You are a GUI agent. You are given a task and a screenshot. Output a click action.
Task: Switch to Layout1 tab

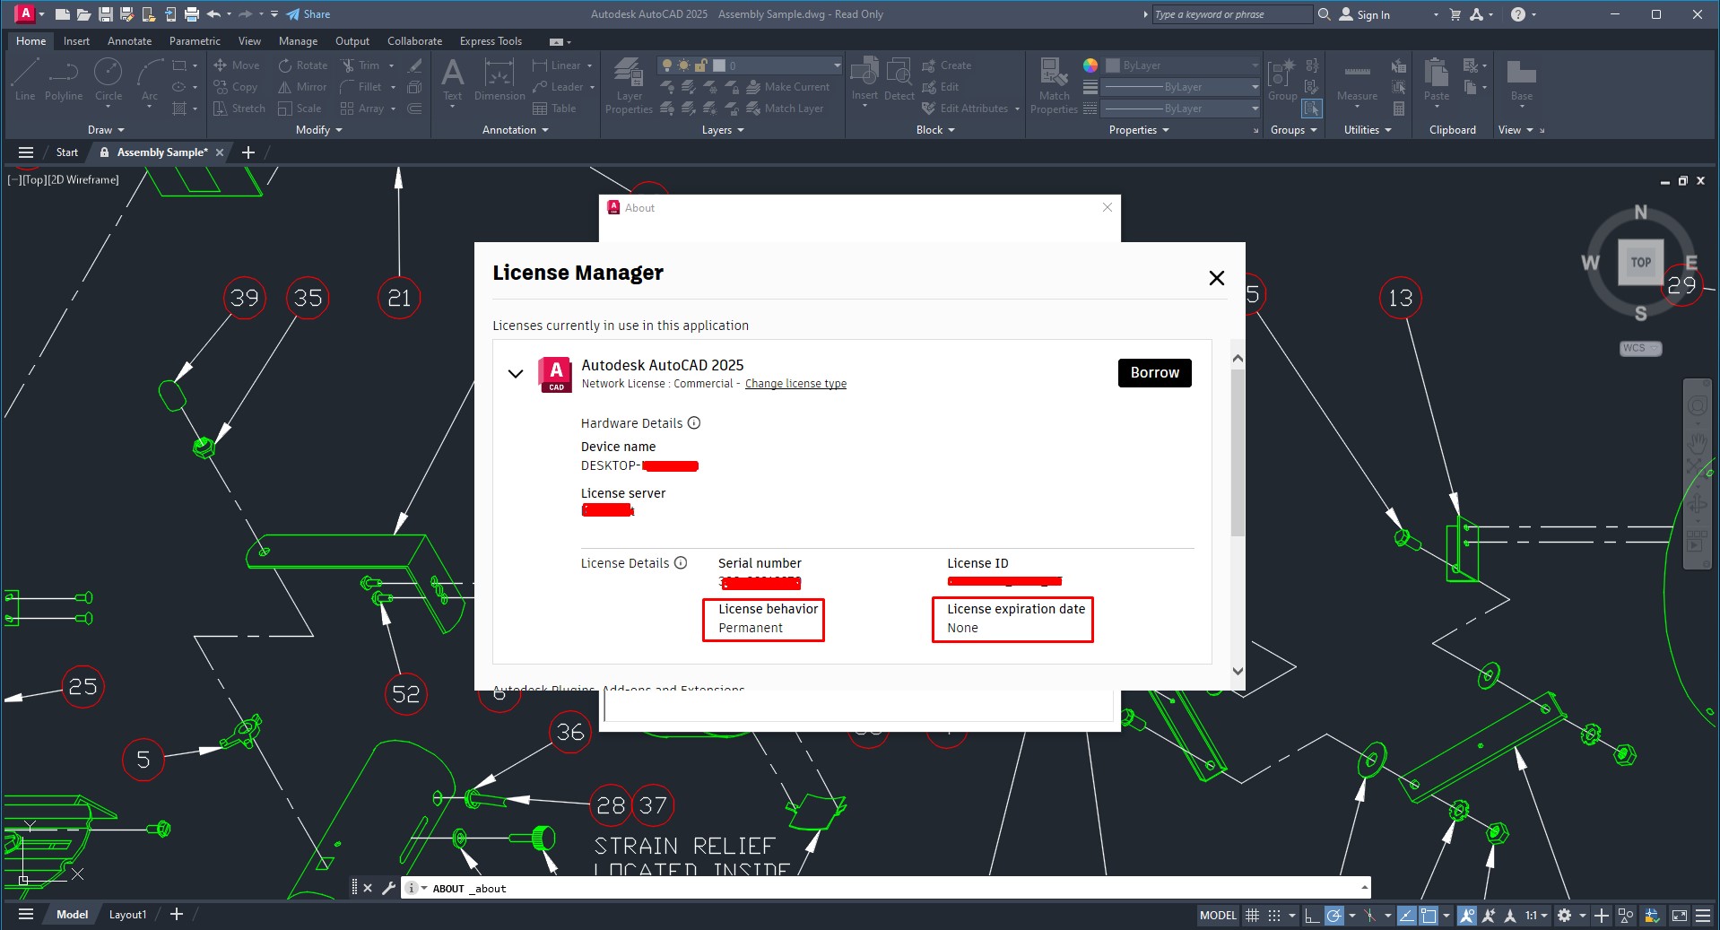click(127, 915)
